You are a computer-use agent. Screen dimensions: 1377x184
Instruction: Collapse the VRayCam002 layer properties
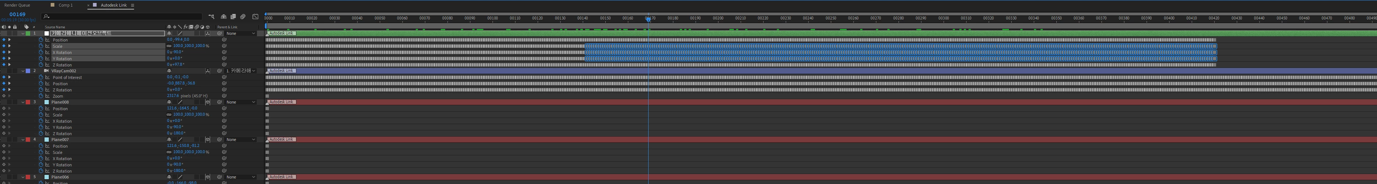(22, 71)
